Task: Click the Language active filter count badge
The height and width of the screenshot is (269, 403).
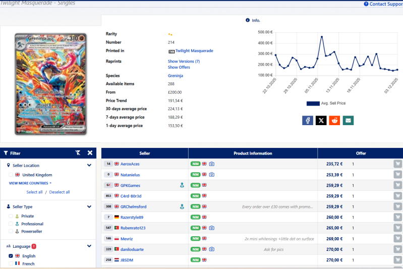Action: click(x=34, y=246)
